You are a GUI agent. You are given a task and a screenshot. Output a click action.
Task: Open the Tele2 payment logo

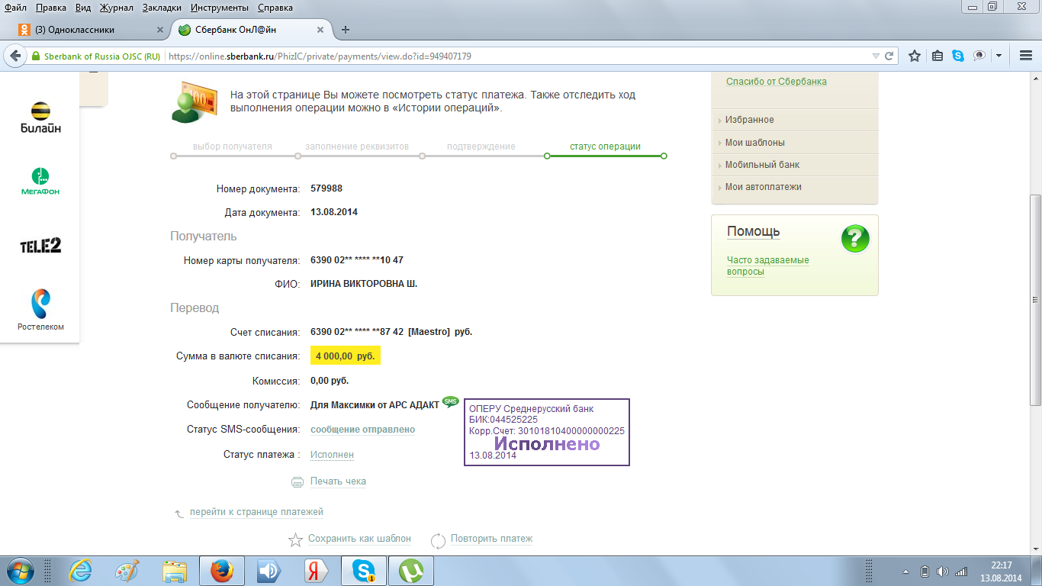[40, 246]
